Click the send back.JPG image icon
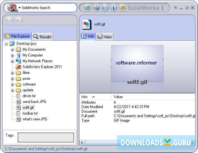Viewport: 198px width, 153px height. point(18,102)
